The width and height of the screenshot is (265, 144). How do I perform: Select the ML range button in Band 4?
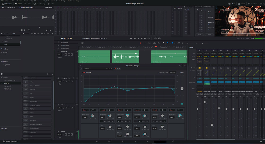click(140, 121)
